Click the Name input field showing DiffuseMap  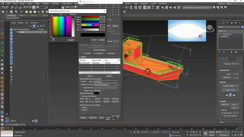pos(105,82)
